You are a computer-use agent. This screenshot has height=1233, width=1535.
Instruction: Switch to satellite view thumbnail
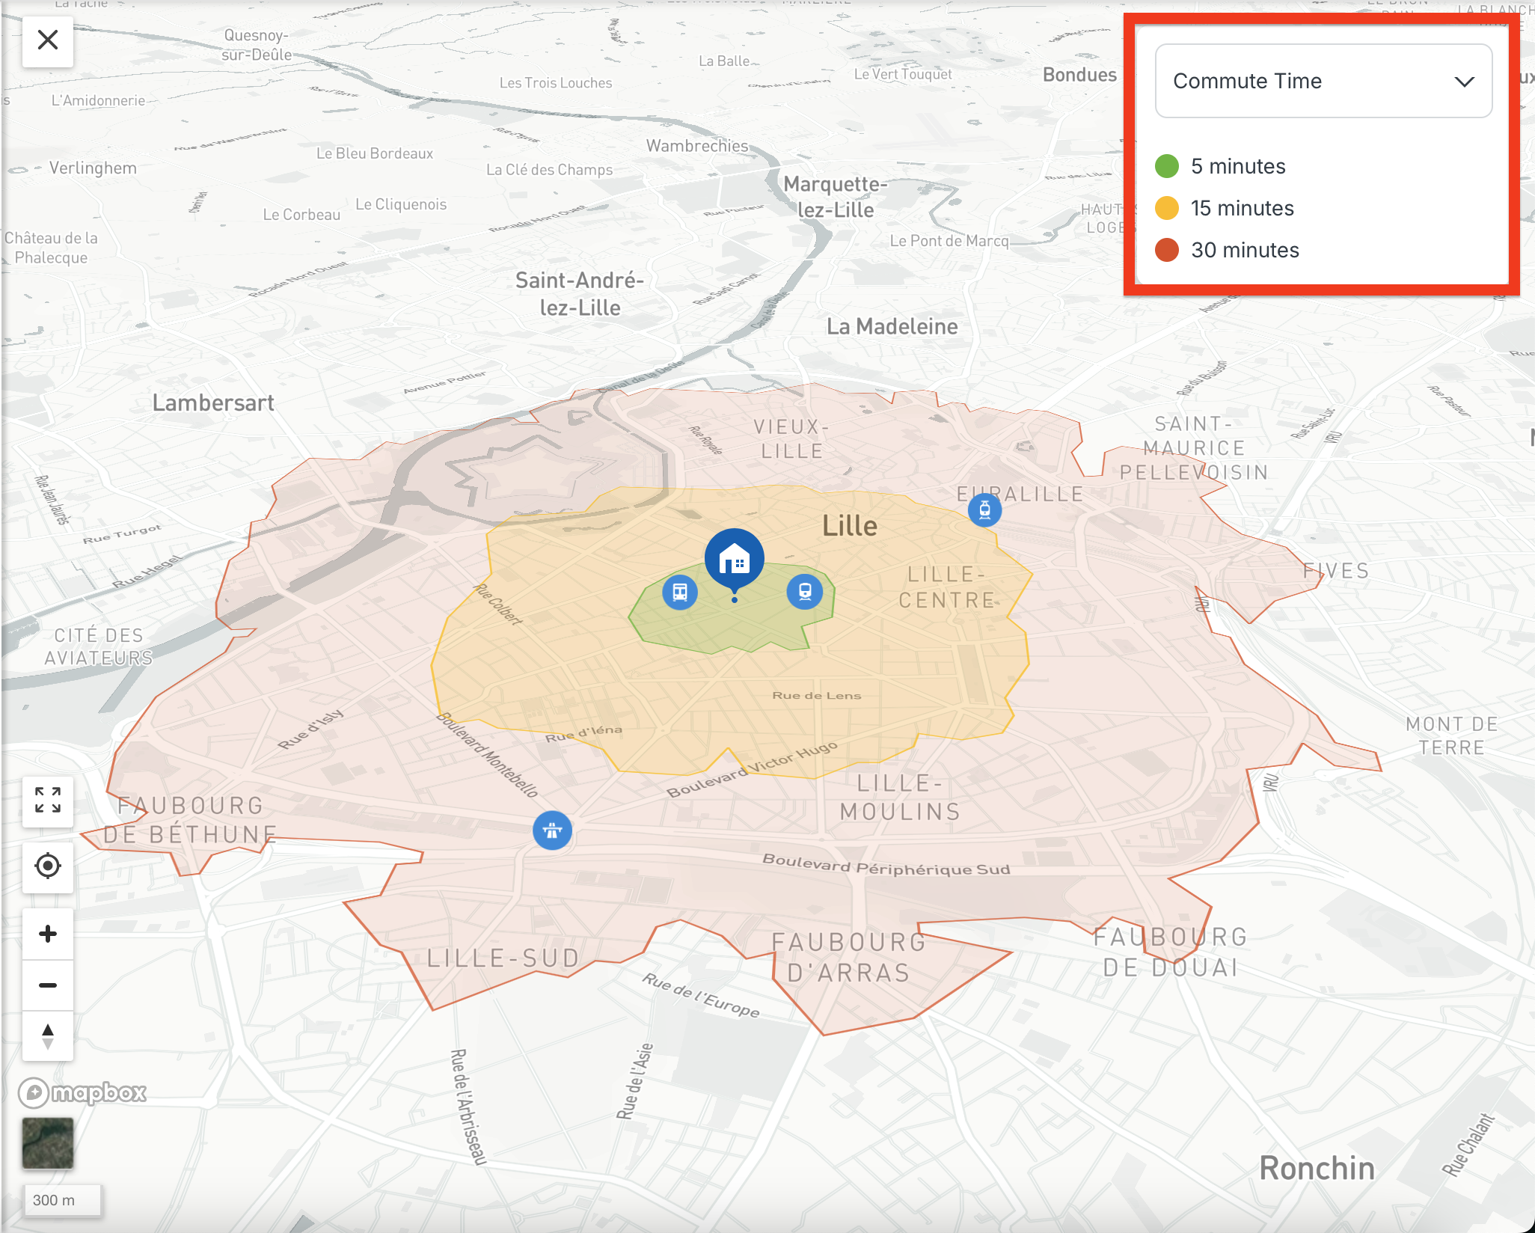click(x=48, y=1143)
